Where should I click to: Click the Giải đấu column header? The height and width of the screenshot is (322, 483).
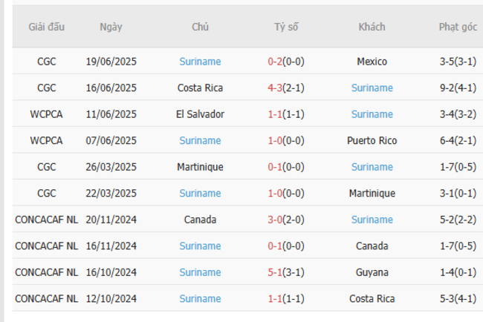(46, 27)
